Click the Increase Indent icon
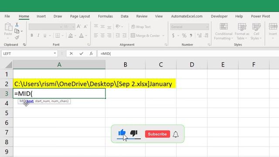The image size is (279, 157). pos(124,35)
